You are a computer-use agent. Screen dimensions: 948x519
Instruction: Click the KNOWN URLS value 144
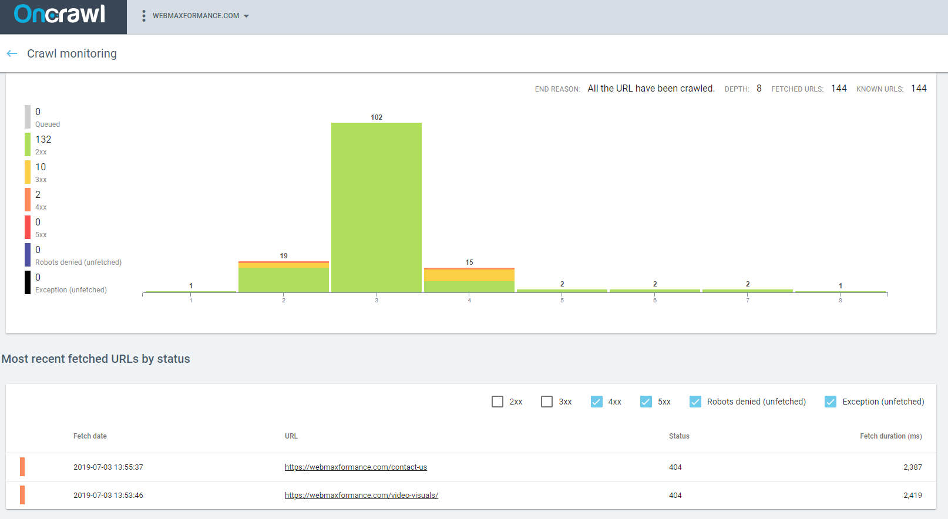pos(919,89)
